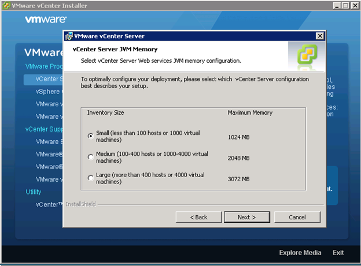Click the '3072 MB' memory value
Viewport: 361px width, 266px height.
(238, 179)
